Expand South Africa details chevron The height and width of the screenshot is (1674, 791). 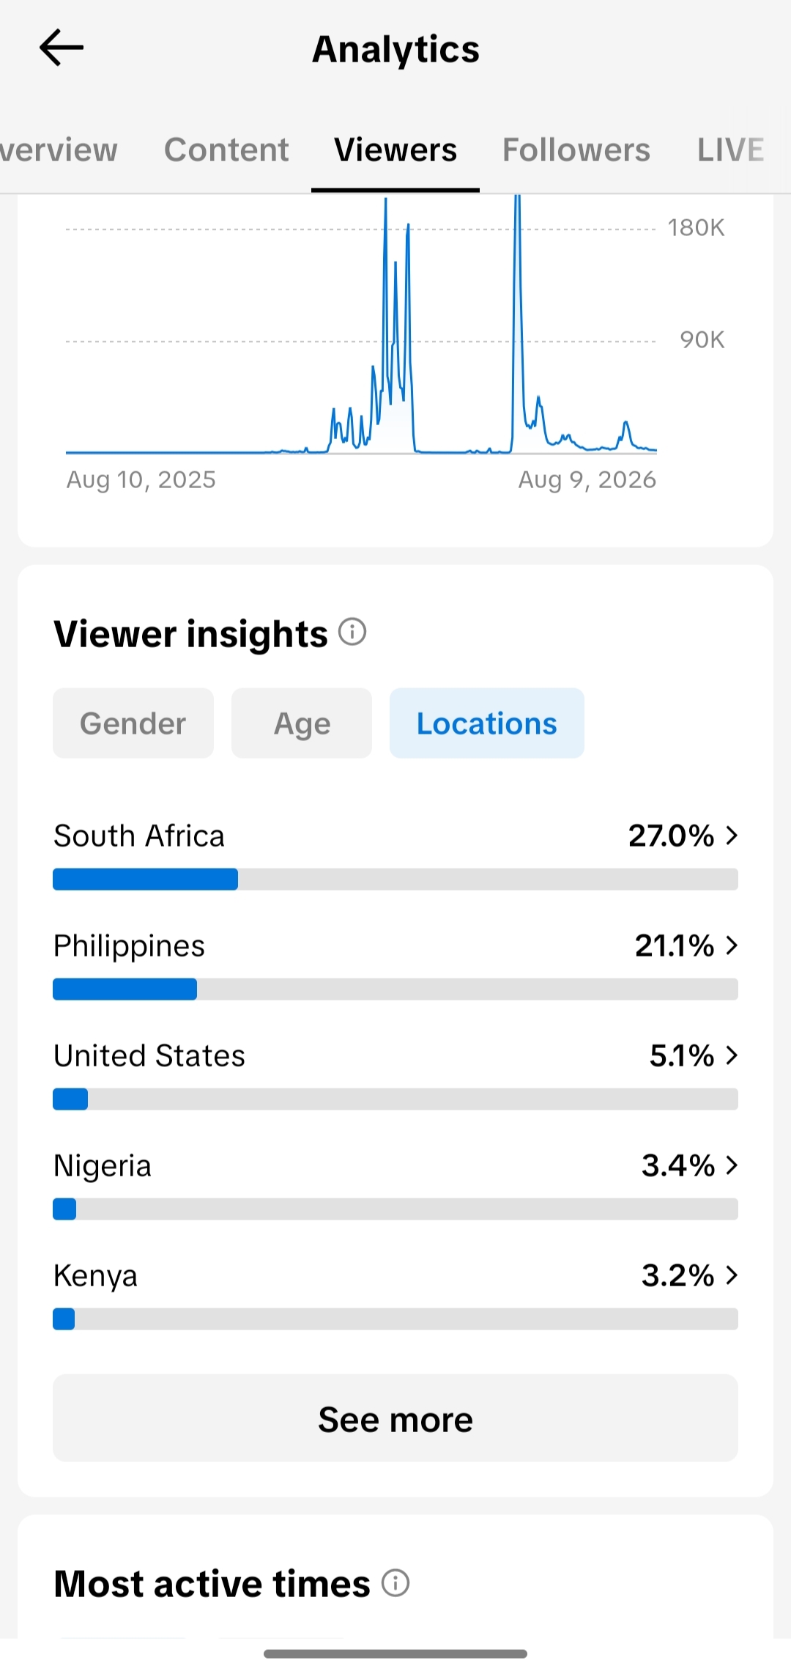click(x=732, y=836)
